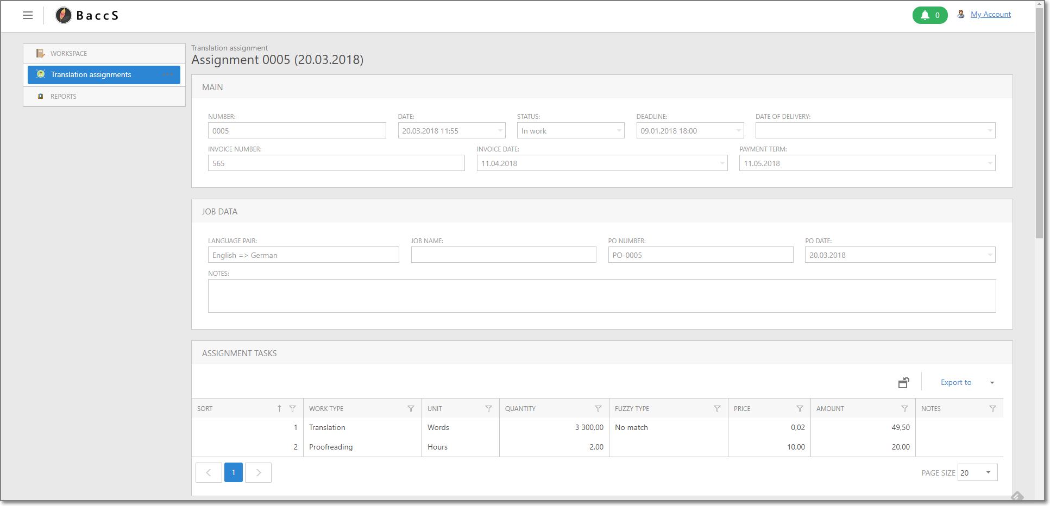Image resolution: width=1050 pixels, height=506 pixels.
Task: Click the Translation assignments globe icon
Action: point(41,74)
